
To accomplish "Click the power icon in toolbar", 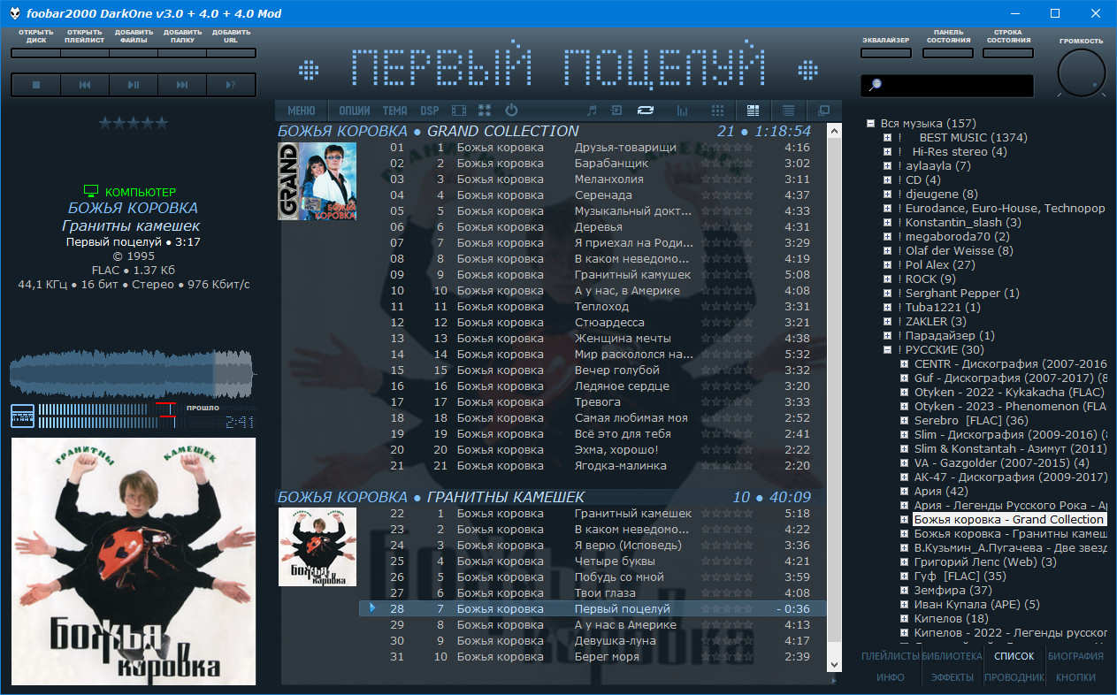I will (511, 111).
